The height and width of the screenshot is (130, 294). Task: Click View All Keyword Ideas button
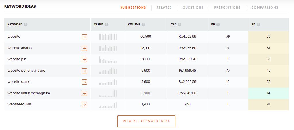coord(146,121)
